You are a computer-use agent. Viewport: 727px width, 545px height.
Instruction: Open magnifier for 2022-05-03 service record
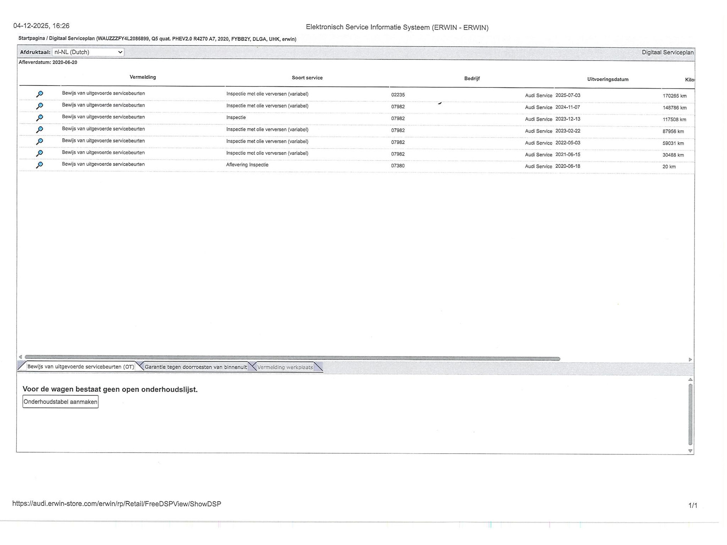tap(39, 141)
